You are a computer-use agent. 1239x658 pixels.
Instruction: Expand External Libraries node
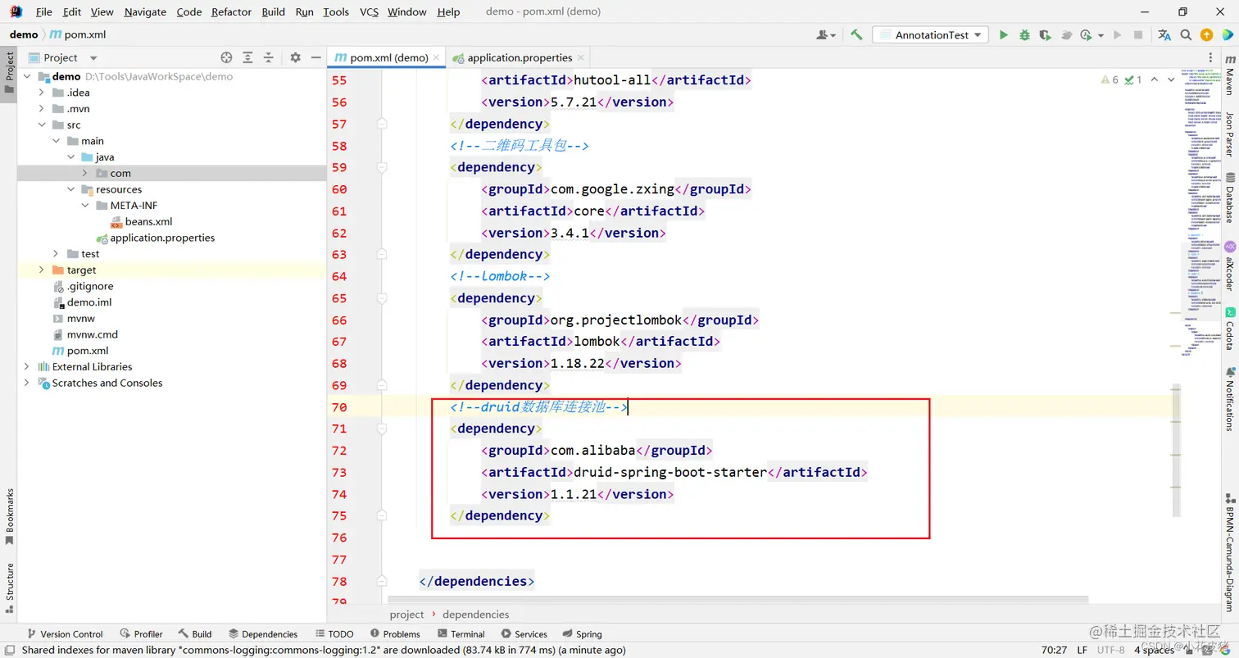click(26, 366)
